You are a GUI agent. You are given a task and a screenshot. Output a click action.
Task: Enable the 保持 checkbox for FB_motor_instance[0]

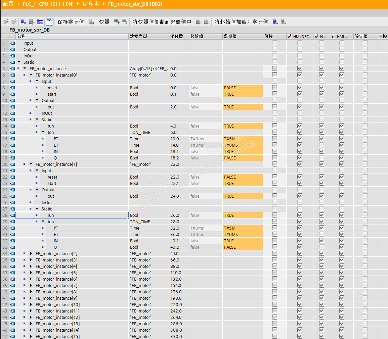point(274,75)
